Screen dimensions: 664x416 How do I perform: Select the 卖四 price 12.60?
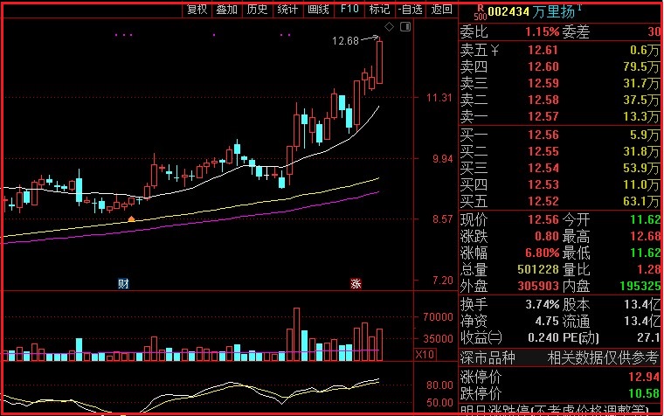pyautogui.click(x=543, y=66)
